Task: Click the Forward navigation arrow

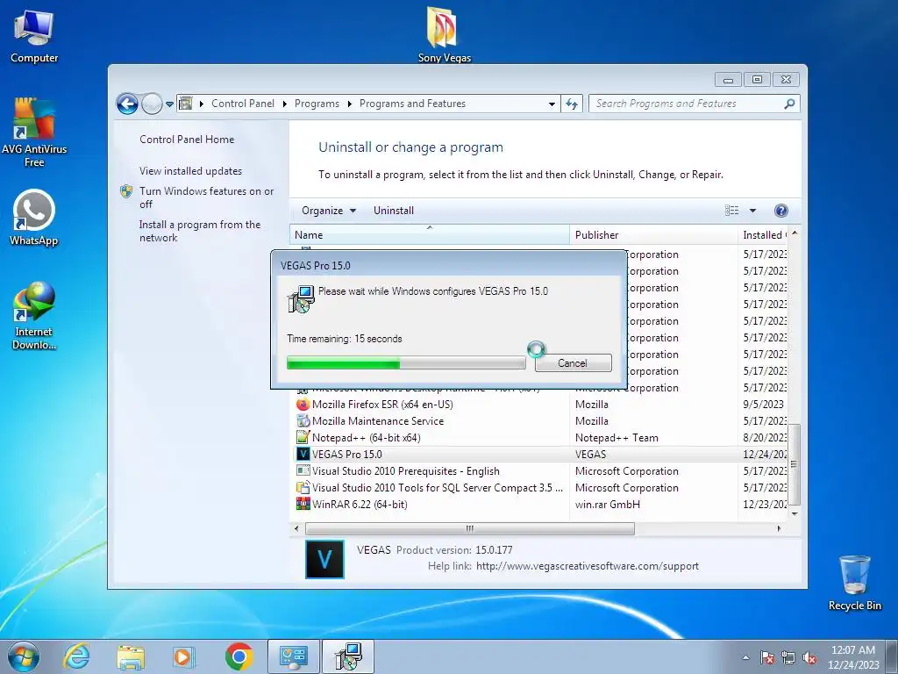Action: click(x=152, y=104)
